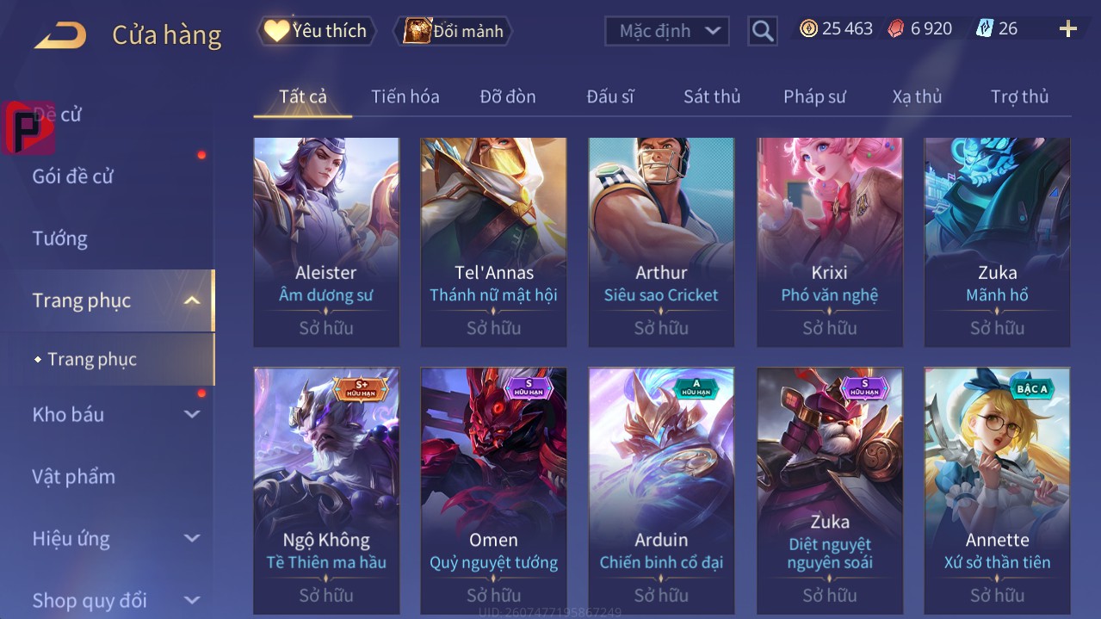
Task: Select the Krixi Phó văn nghệ skin card
Action: 830,242
